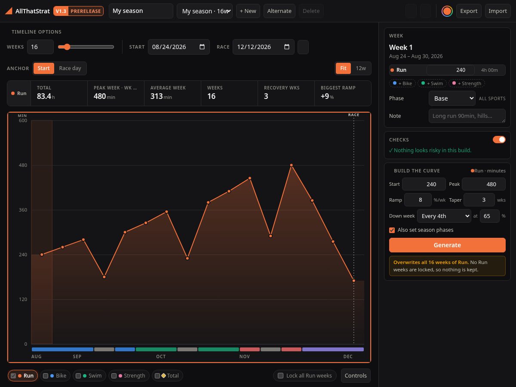Click the Race date field 12/12/2026
The height and width of the screenshot is (387, 516).
click(x=264, y=47)
